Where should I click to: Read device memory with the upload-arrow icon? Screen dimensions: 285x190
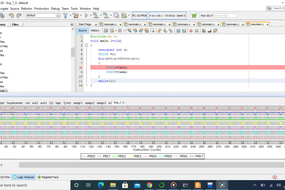coord(106,16)
